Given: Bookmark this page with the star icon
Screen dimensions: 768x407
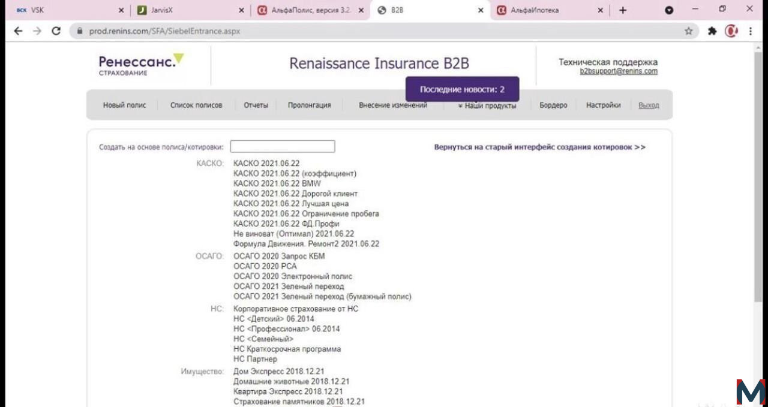Looking at the screenshot, I should pos(688,31).
